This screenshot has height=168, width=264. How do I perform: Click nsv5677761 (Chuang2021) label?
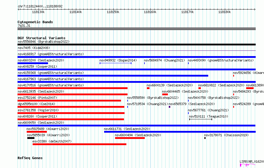pyautogui.click(x=208, y=110)
